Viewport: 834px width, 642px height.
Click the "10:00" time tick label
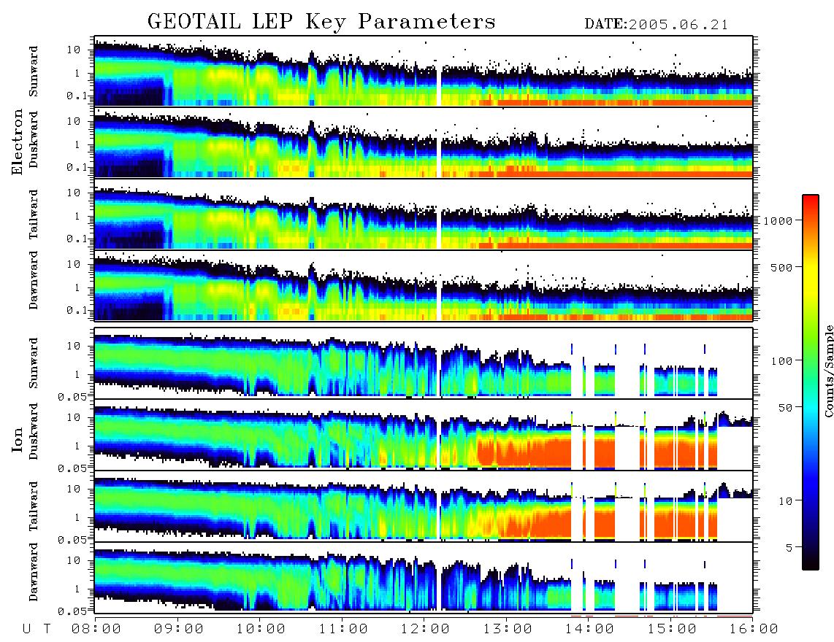point(261,630)
